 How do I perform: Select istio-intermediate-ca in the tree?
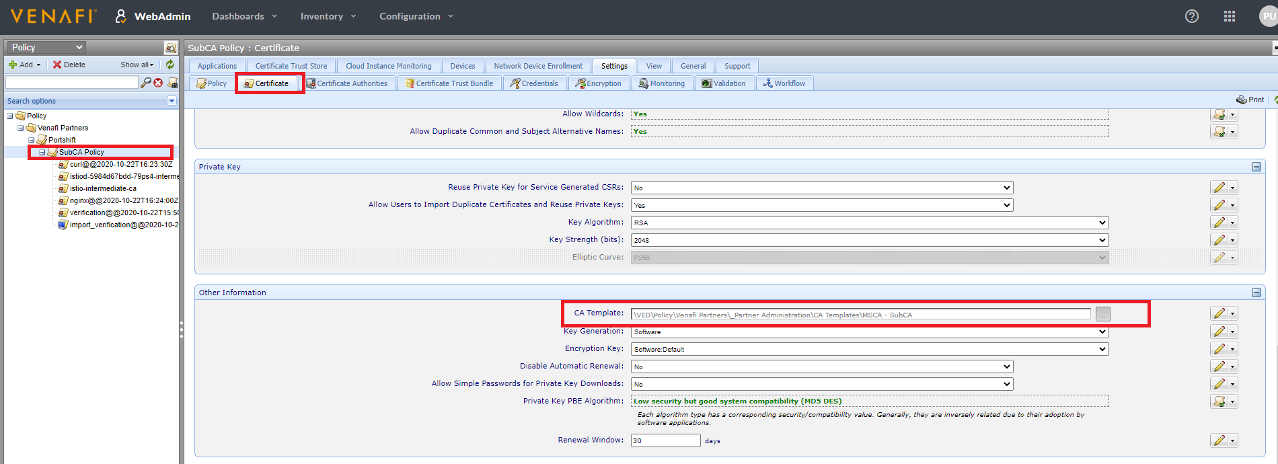point(103,188)
